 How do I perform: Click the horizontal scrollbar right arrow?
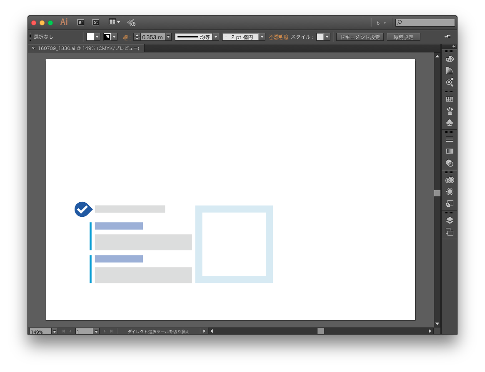tap(430, 331)
